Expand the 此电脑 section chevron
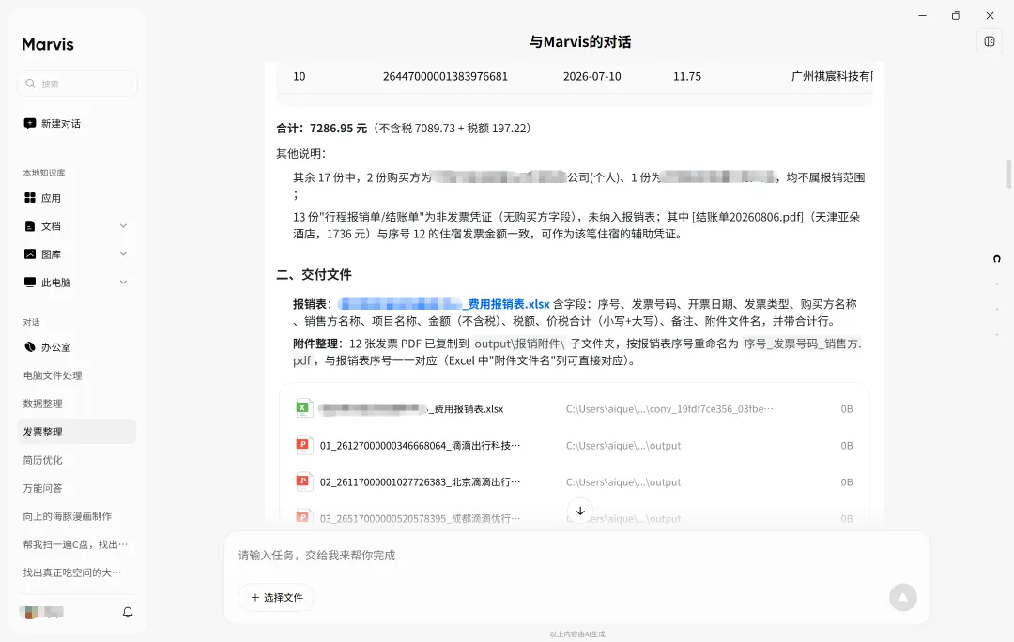1014x642 pixels. click(x=124, y=282)
